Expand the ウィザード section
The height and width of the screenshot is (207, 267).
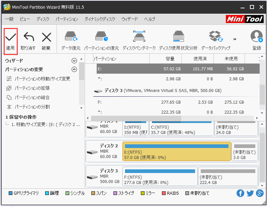[74, 61]
